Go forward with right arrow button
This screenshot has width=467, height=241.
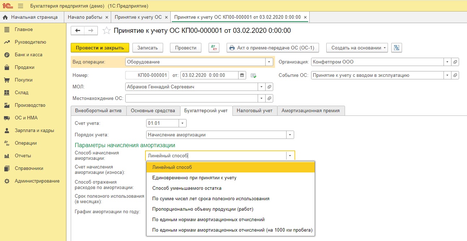[x=91, y=31]
